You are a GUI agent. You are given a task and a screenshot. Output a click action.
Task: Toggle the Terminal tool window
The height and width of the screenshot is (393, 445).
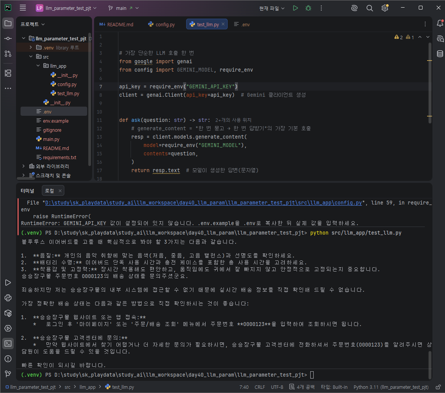coord(8,343)
